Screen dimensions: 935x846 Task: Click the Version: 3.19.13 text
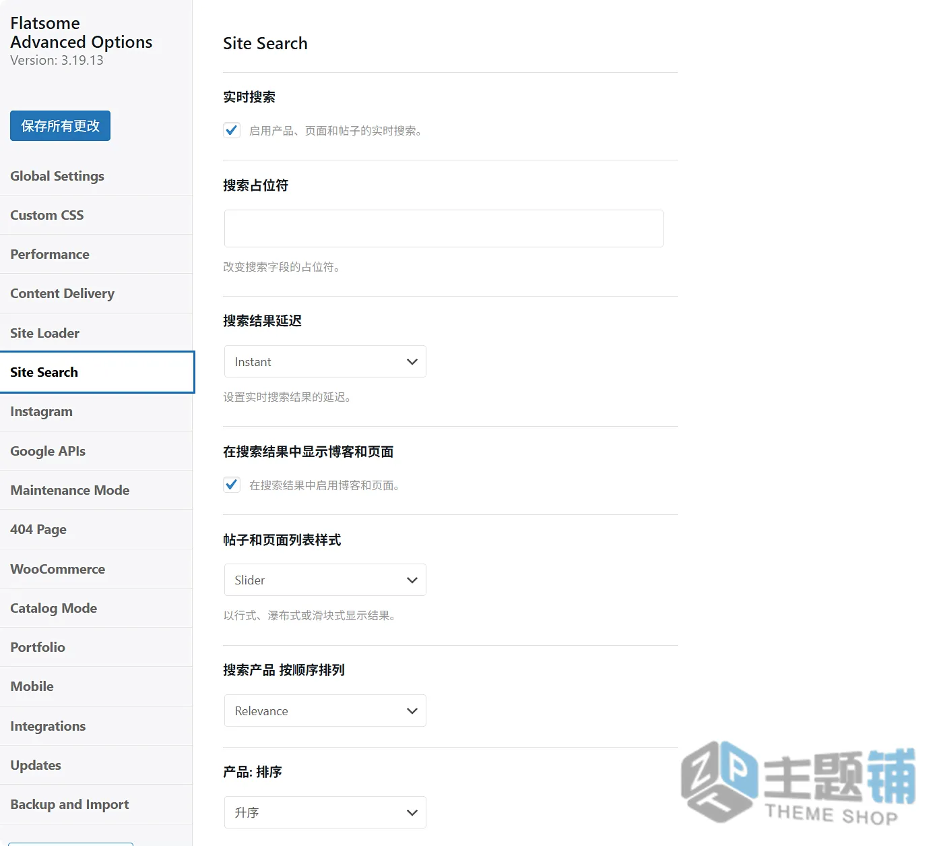(57, 60)
